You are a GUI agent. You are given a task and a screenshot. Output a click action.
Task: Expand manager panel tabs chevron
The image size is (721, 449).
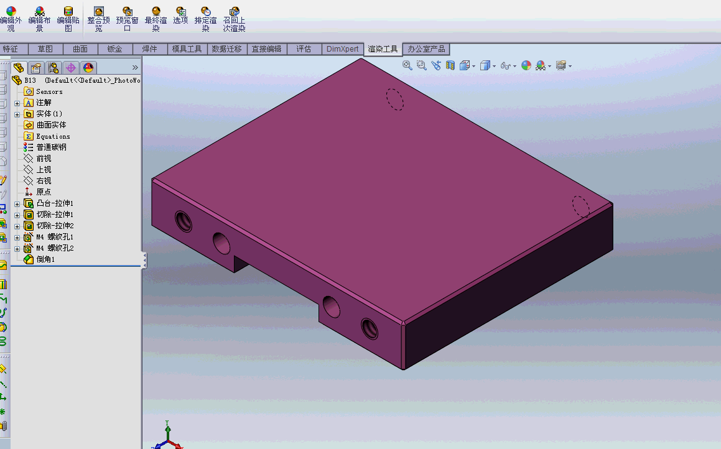(135, 68)
